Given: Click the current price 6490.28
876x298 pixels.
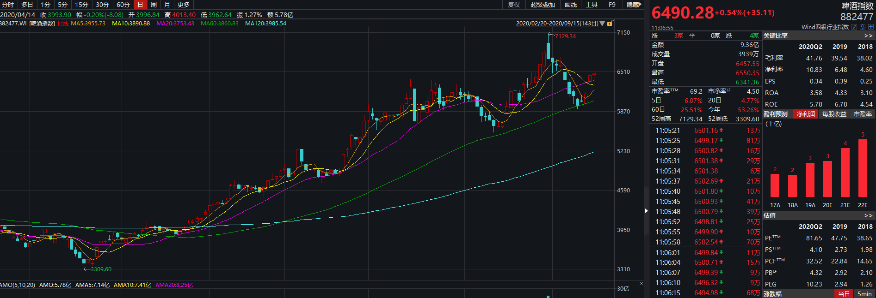Looking at the screenshot, I should tap(683, 12).
